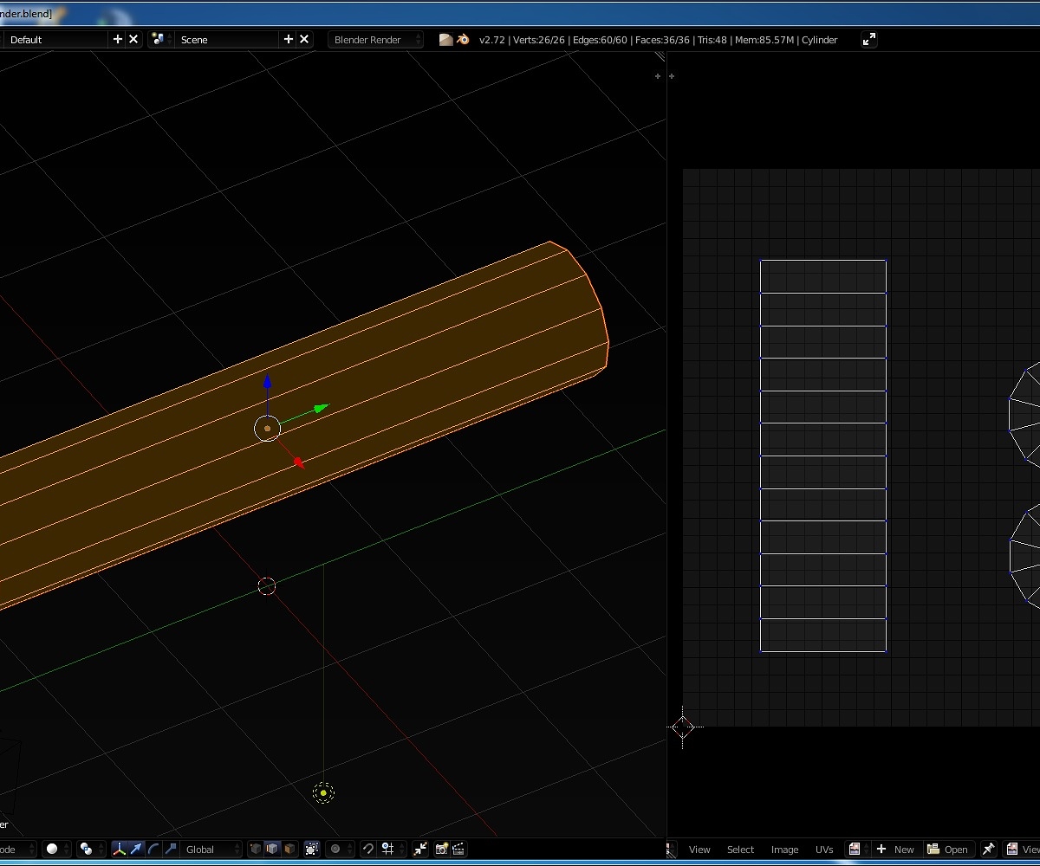Enable the translate manipulator arrow

pos(137,849)
